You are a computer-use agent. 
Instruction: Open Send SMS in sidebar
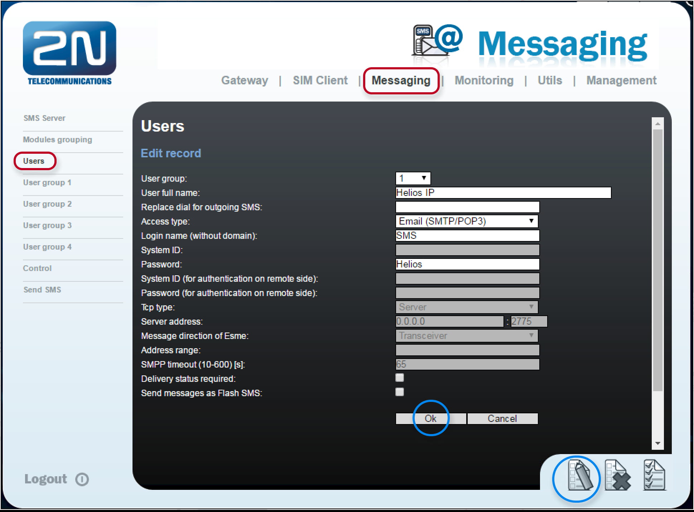click(42, 290)
